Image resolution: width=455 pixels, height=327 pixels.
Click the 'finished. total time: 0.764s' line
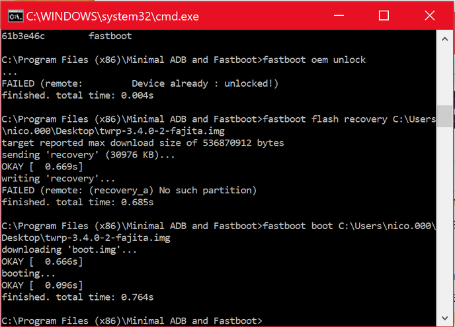[77, 297]
